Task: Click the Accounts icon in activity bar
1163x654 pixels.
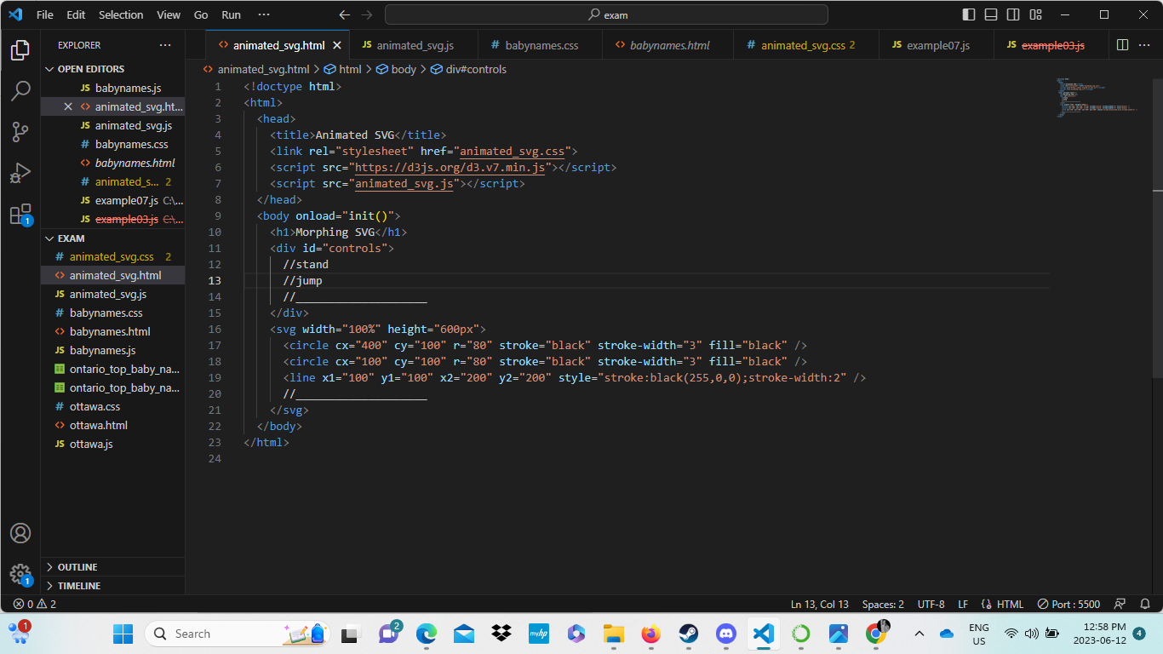Action: tap(20, 533)
